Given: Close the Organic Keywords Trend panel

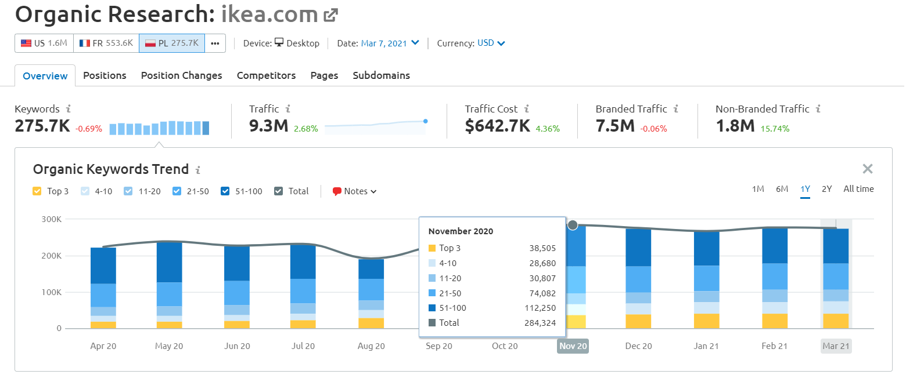Looking at the screenshot, I should 868,169.
